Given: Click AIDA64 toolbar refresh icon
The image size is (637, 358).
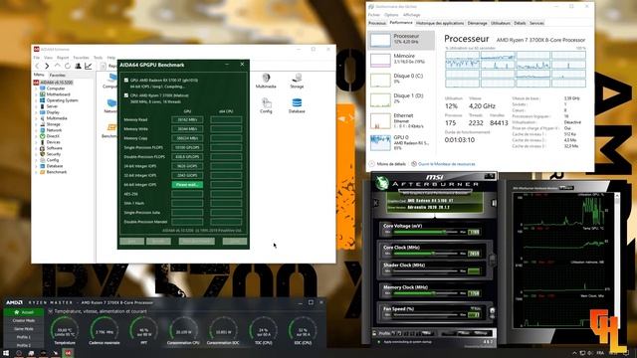Looking at the screenshot, I should [68, 66].
